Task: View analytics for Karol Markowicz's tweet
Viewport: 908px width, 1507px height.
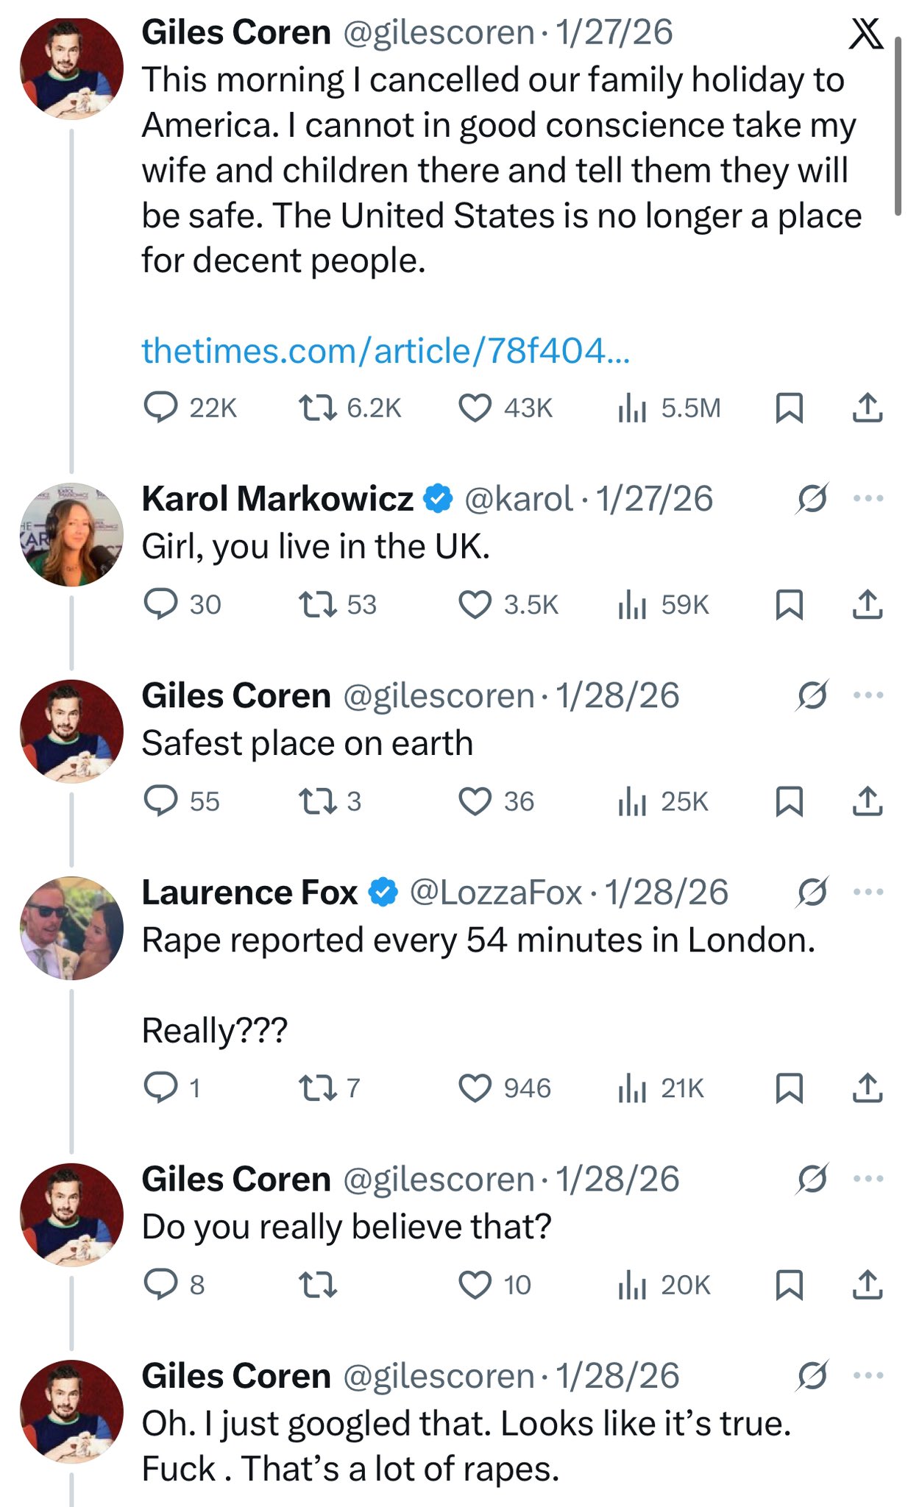Action: coord(632,605)
